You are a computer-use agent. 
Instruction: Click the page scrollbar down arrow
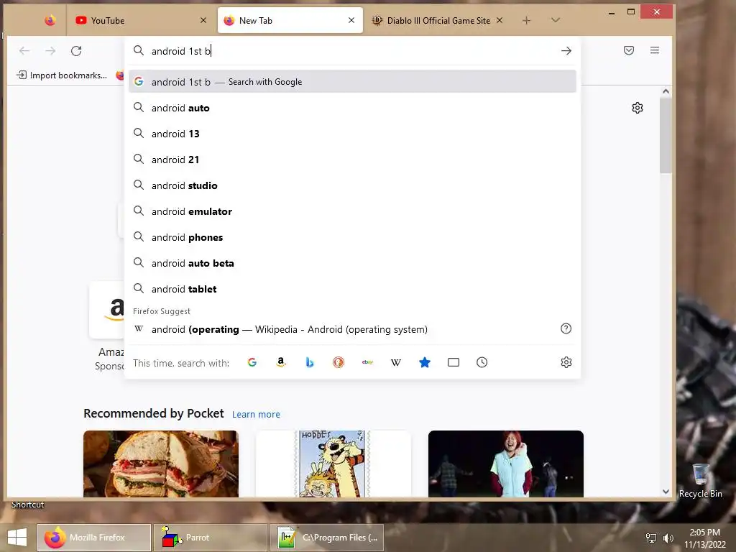click(x=666, y=492)
